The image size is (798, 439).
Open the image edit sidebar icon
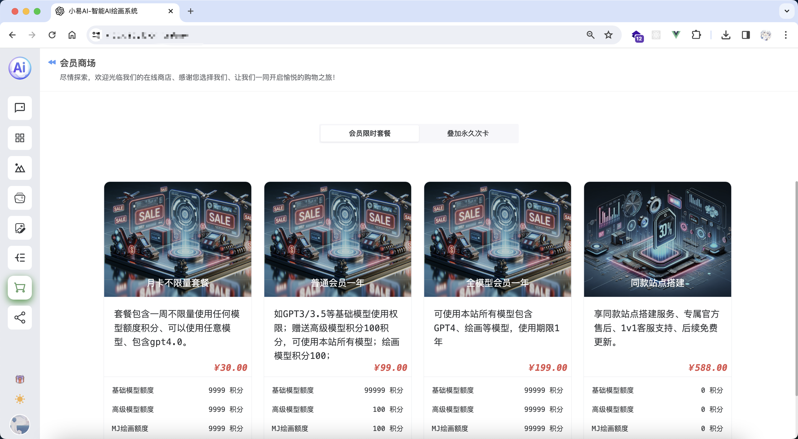coord(20,228)
